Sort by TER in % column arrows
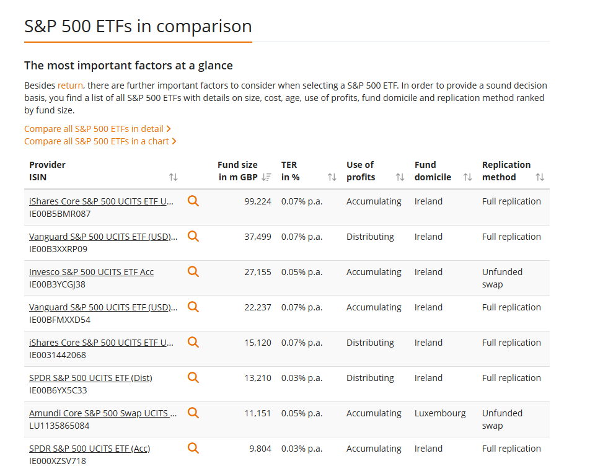 tap(332, 177)
